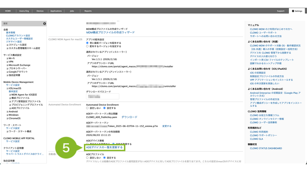Open CLOMO STATUS DASHBOARD link
This screenshot has height=172, width=307.
coord(266,148)
